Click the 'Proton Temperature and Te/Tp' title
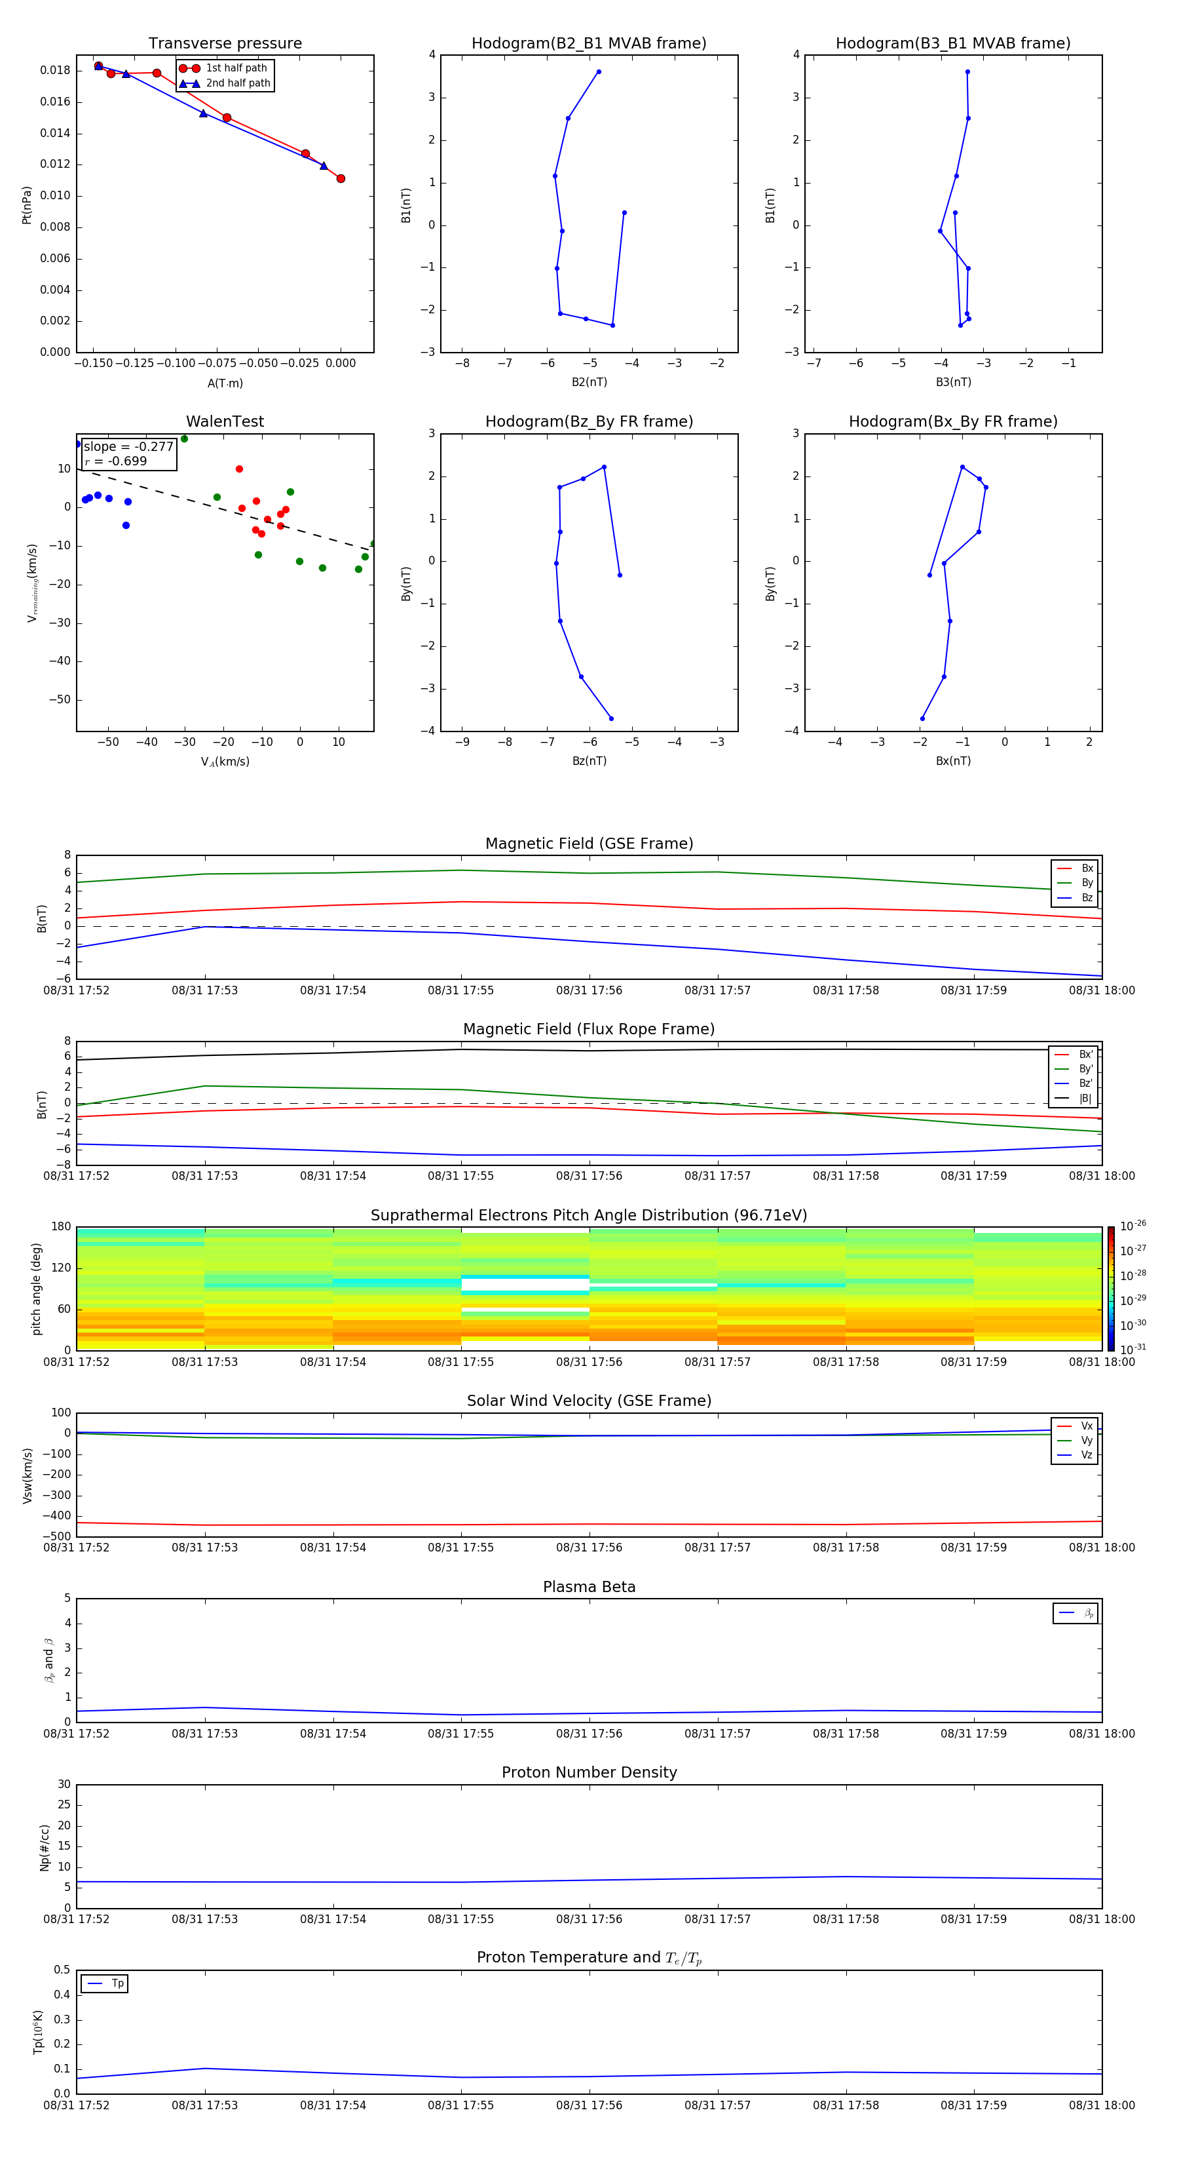 pos(589,1958)
